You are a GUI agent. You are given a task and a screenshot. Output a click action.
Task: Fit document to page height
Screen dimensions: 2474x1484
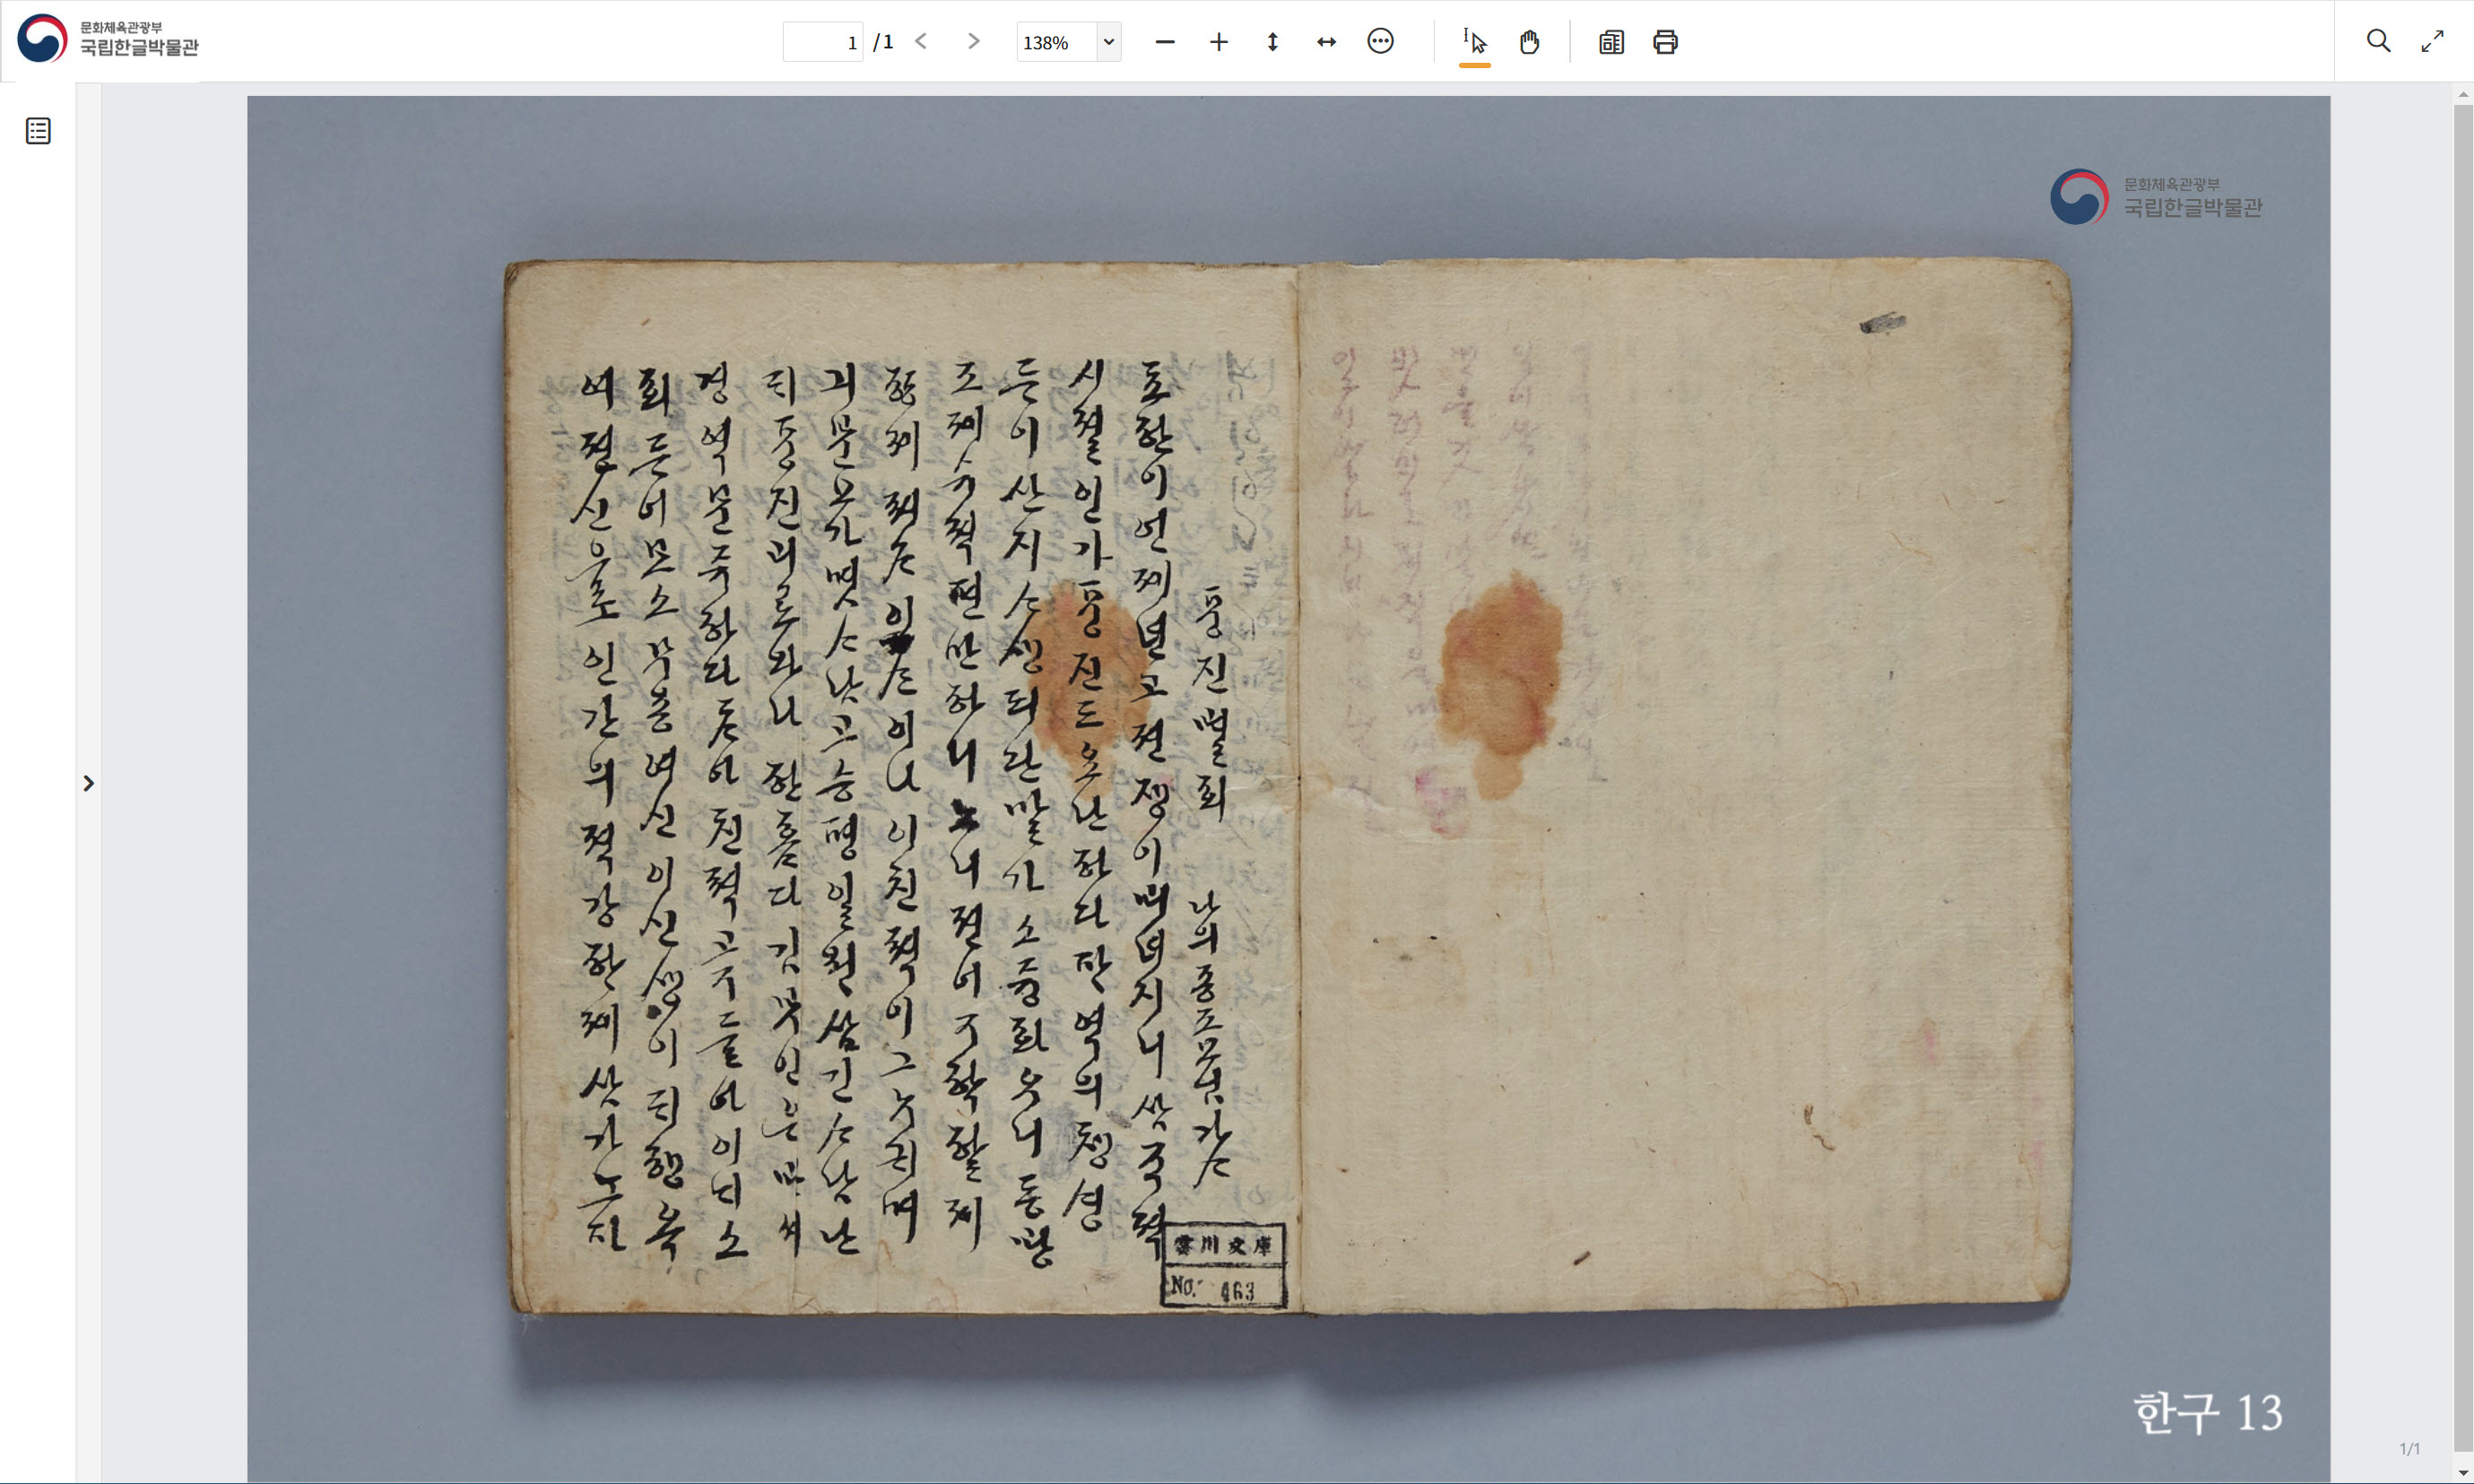pyautogui.click(x=1272, y=42)
